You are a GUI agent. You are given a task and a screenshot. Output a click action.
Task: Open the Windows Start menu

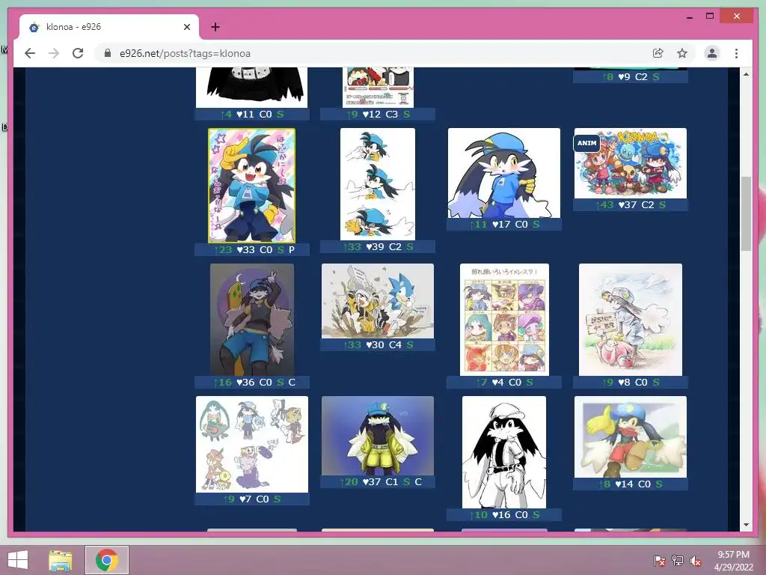point(18,560)
